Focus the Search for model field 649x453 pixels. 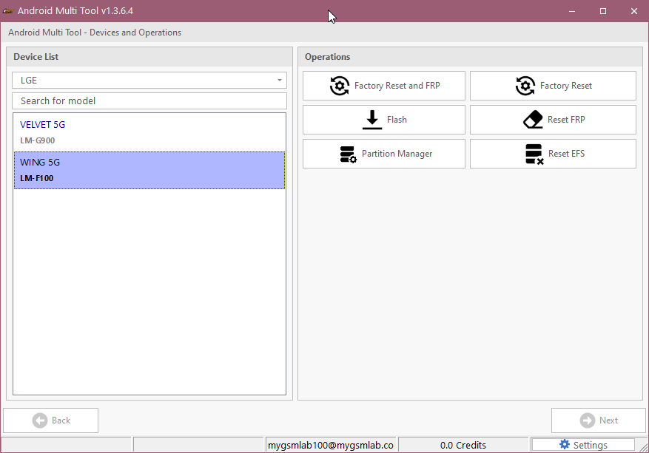(149, 101)
